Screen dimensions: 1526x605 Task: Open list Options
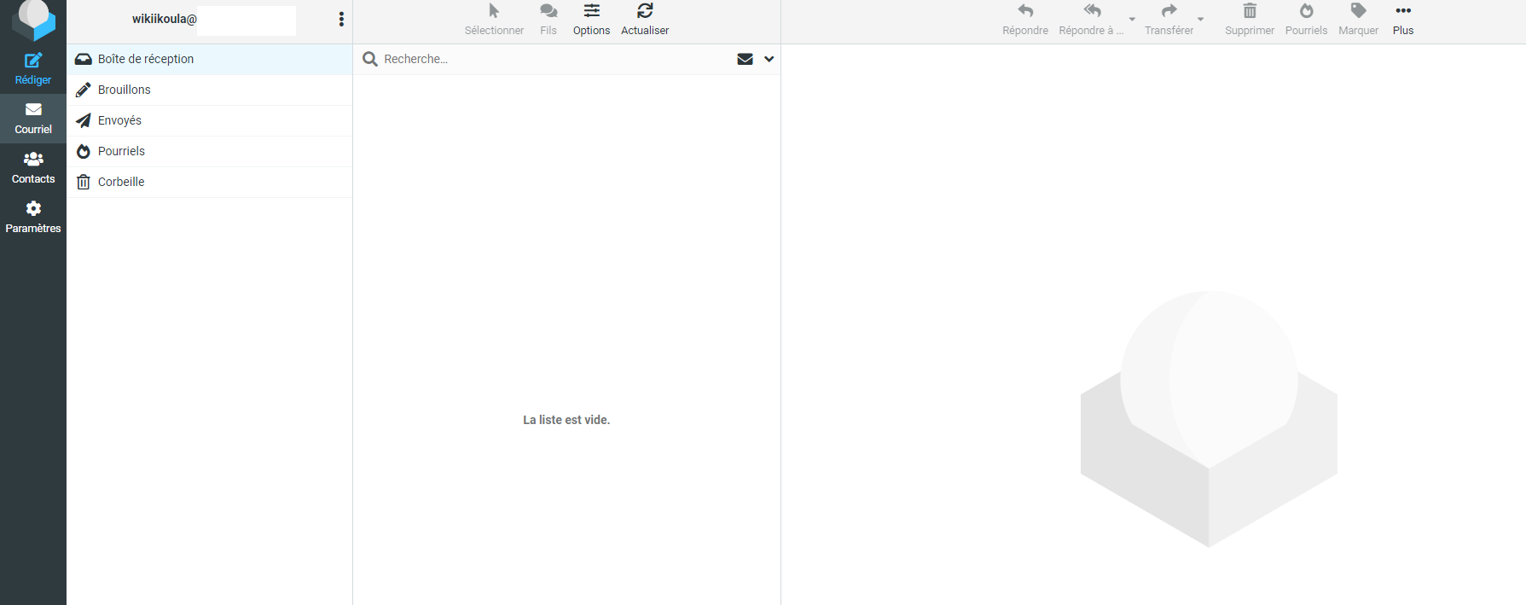tap(591, 20)
